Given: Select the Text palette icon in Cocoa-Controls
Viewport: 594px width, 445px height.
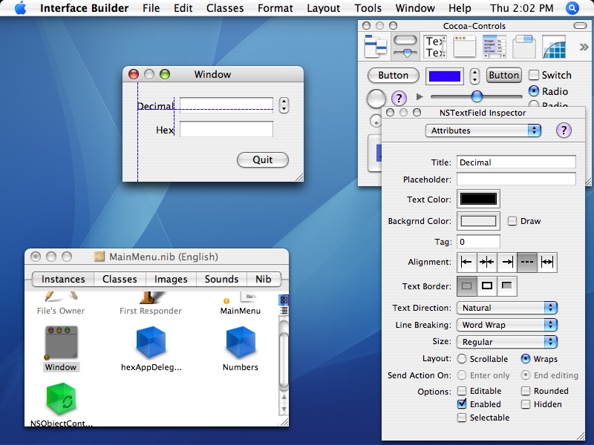Looking at the screenshot, I should (x=435, y=46).
